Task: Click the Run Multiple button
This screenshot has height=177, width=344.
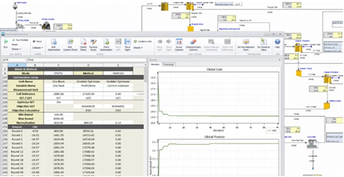Action: pyautogui.click(x=20, y=40)
